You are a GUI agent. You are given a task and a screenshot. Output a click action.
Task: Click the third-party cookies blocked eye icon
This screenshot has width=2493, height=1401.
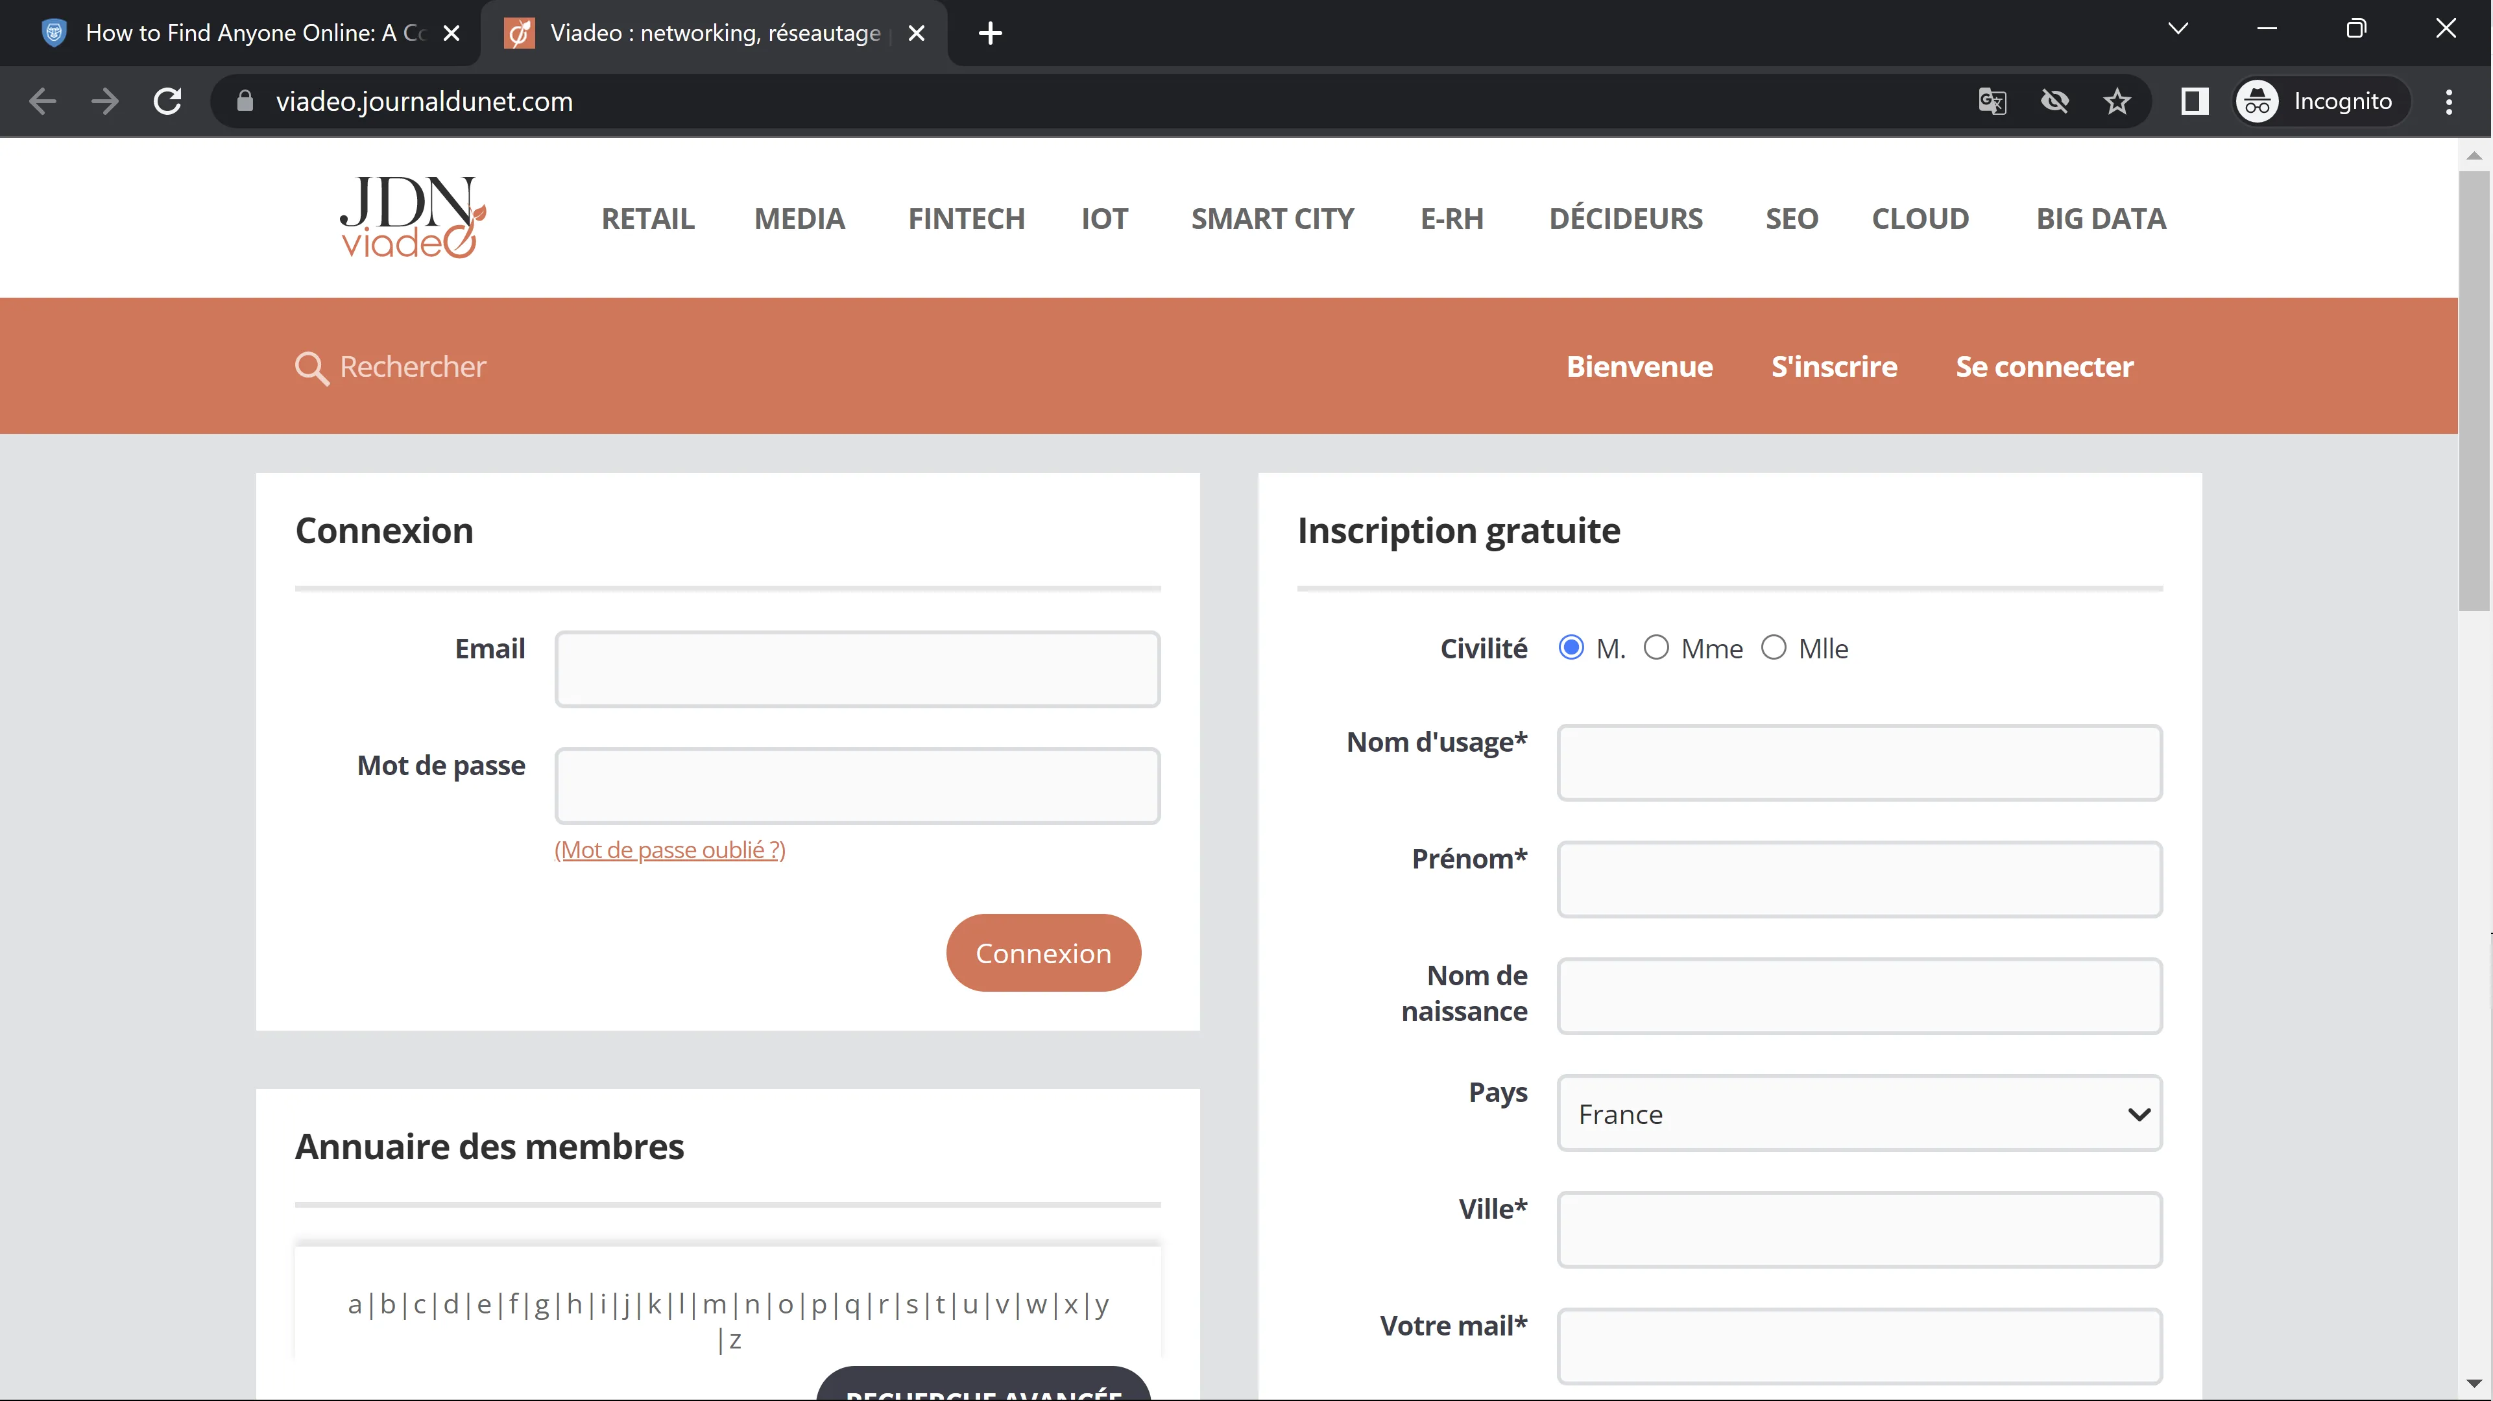(2054, 102)
